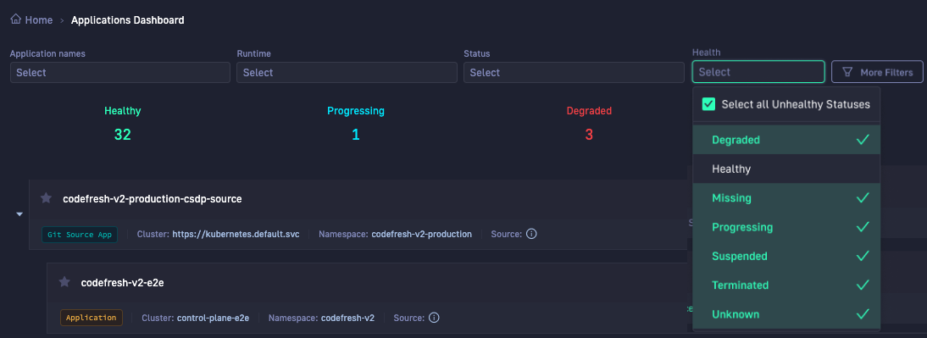Deselect the Suspended health option
The image size is (927, 338).
[x=787, y=256]
